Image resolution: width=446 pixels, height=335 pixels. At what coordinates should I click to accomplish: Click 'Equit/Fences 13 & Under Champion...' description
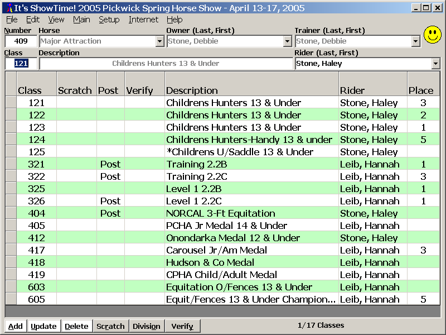[x=251, y=299]
